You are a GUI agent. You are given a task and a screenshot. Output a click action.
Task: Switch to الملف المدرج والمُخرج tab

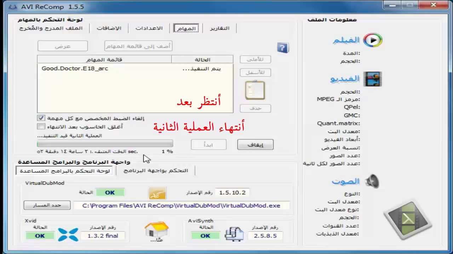(x=51, y=28)
